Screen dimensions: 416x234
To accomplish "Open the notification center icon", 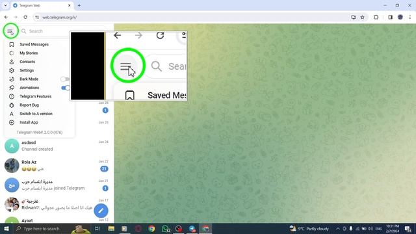I will 408,228.
